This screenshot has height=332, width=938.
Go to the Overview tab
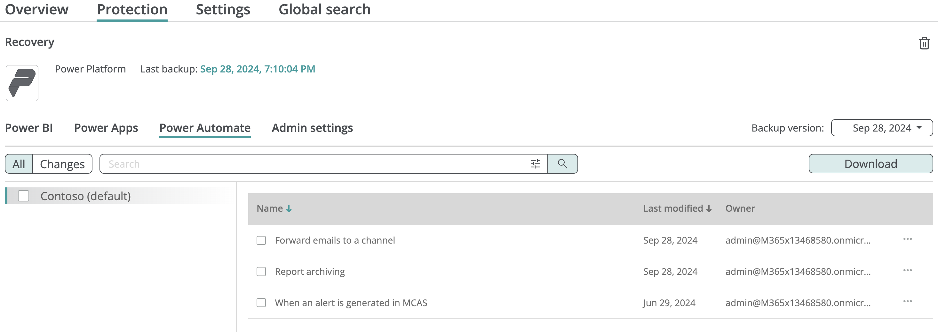(37, 10)
